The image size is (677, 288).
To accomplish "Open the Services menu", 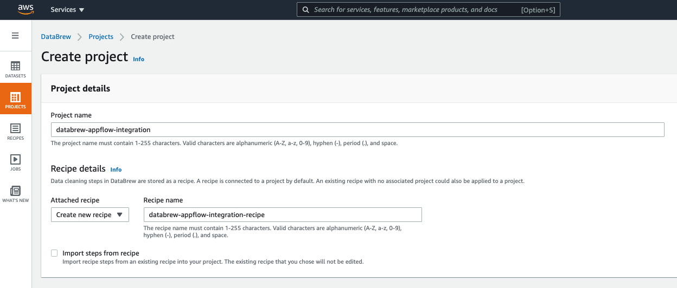I will (67, 10).
